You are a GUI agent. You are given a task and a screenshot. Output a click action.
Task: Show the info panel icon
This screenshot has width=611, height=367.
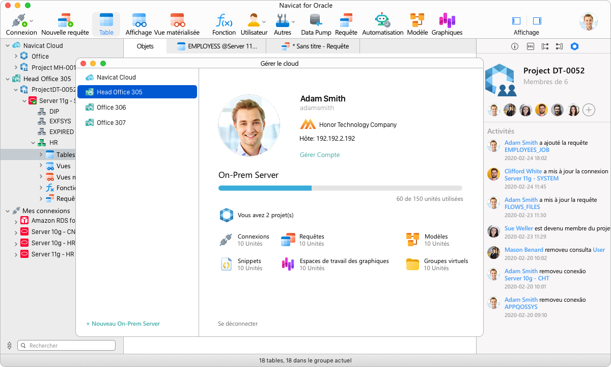pyautogui.click(x=515, y=46)
